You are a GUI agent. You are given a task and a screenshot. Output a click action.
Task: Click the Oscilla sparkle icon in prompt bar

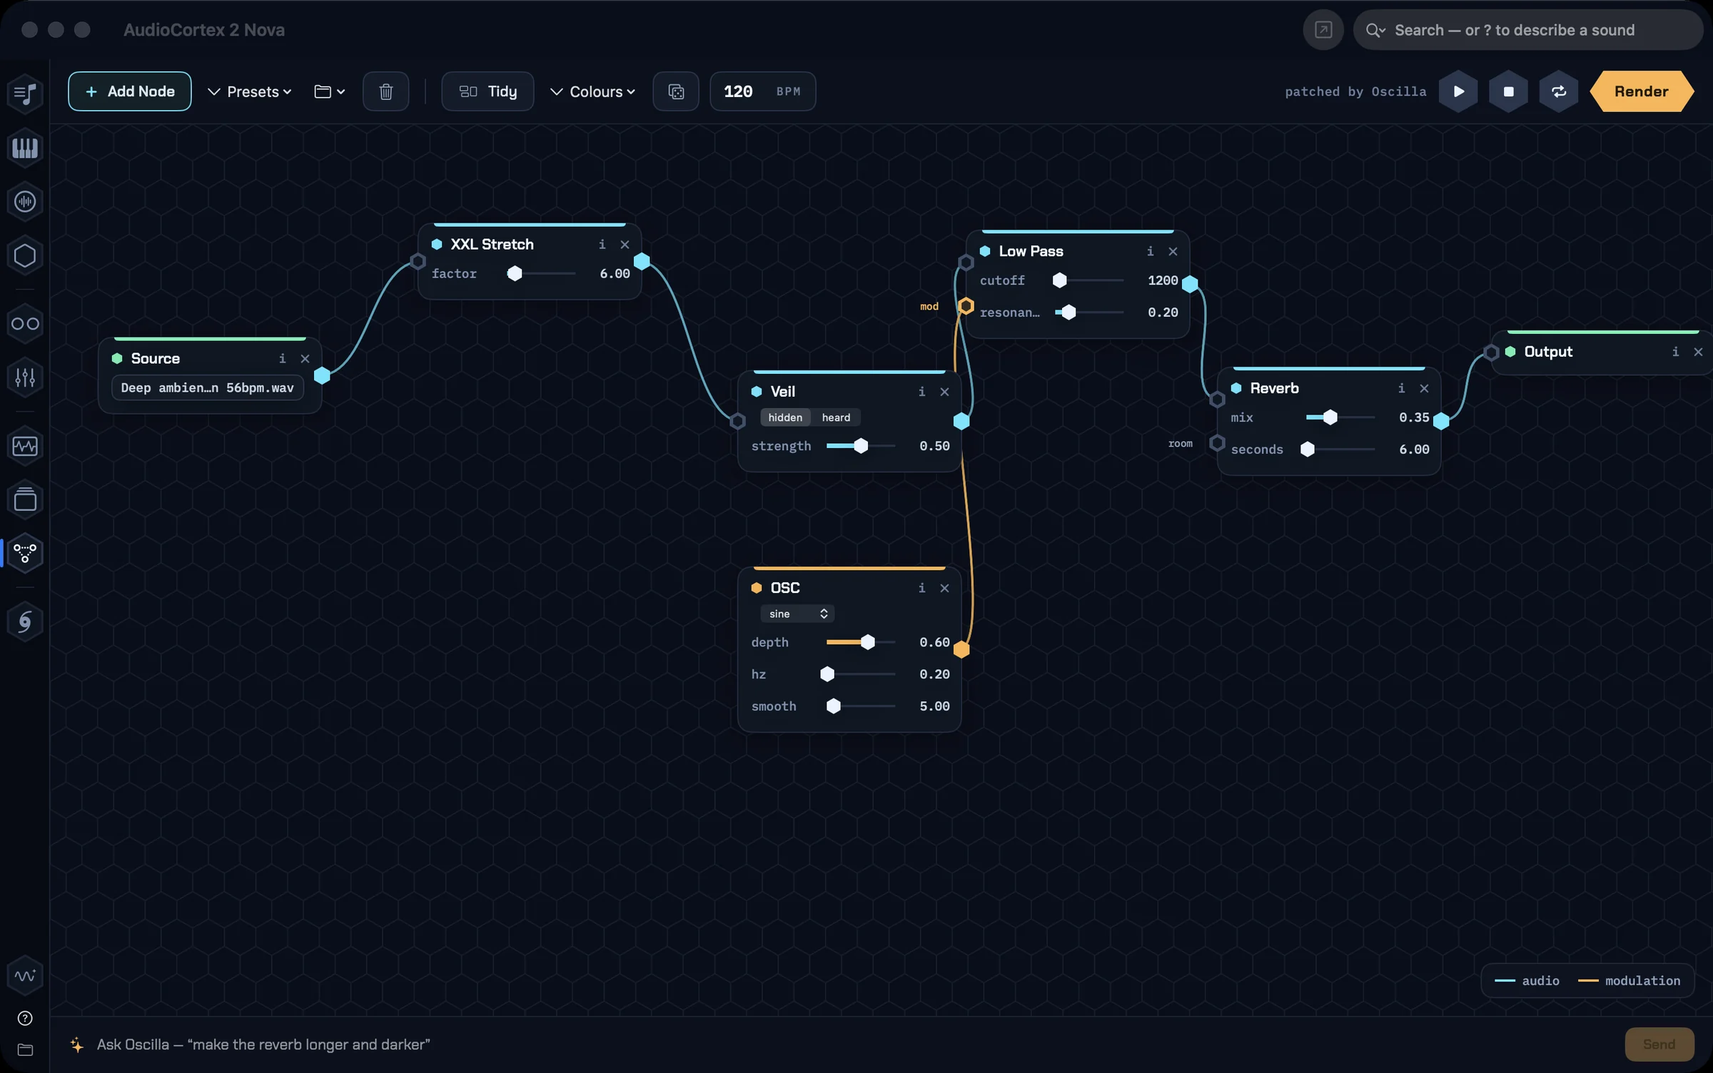77,1044
